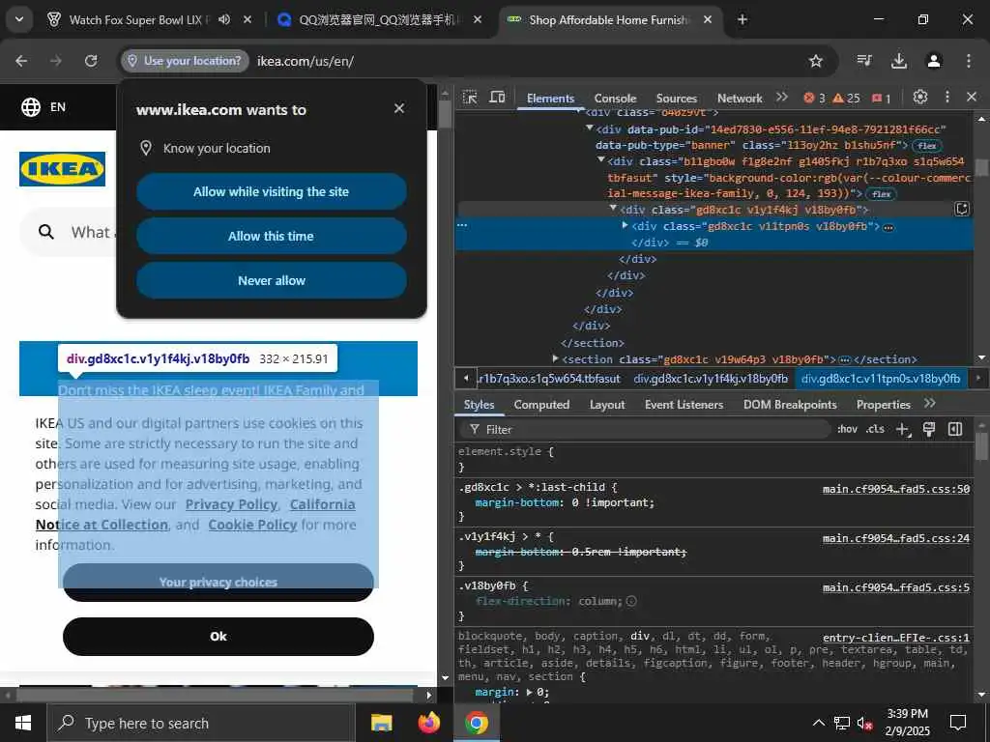Open the Layout pane tab
Image resolution: width=990 pixels, height=742 pixels.
[x=607, y=405]
